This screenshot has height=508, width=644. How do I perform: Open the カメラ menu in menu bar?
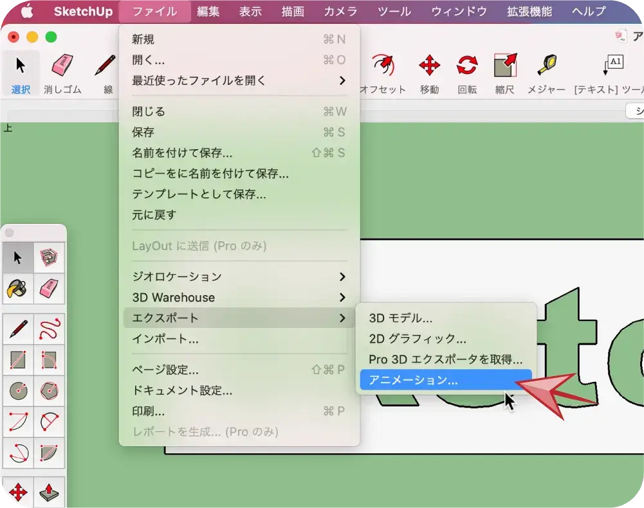pos(340,12)
